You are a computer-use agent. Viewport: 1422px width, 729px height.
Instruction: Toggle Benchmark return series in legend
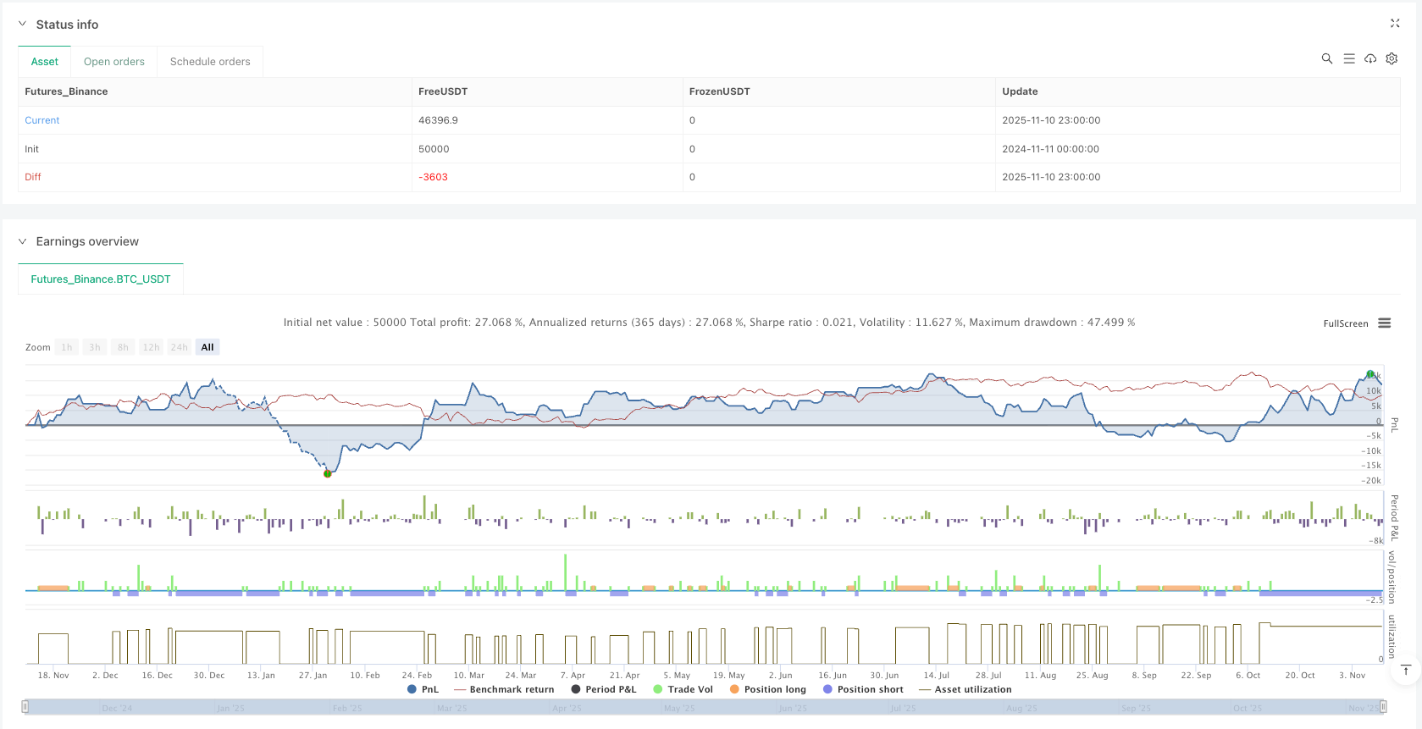tap(505, 689)
